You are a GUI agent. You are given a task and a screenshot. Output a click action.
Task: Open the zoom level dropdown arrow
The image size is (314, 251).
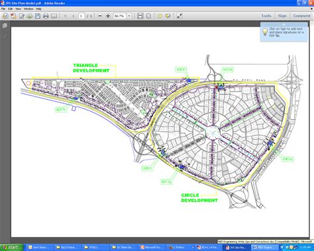pos(129,16)
